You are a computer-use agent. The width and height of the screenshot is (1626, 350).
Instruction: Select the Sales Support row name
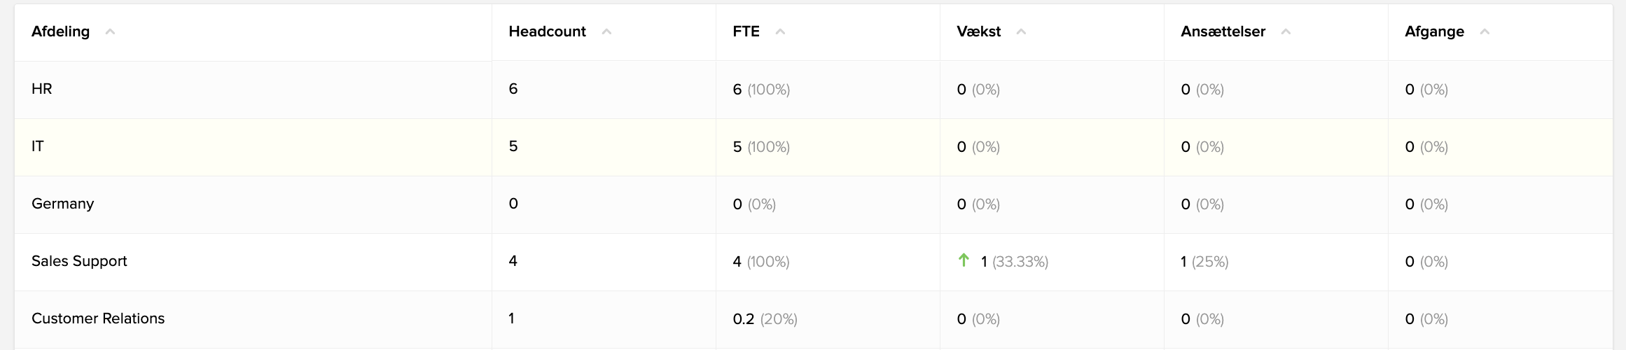coord(79,261)
